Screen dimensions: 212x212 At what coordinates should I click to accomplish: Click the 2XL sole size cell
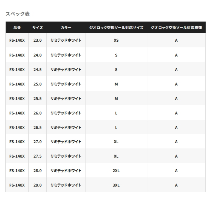[116, 171]
